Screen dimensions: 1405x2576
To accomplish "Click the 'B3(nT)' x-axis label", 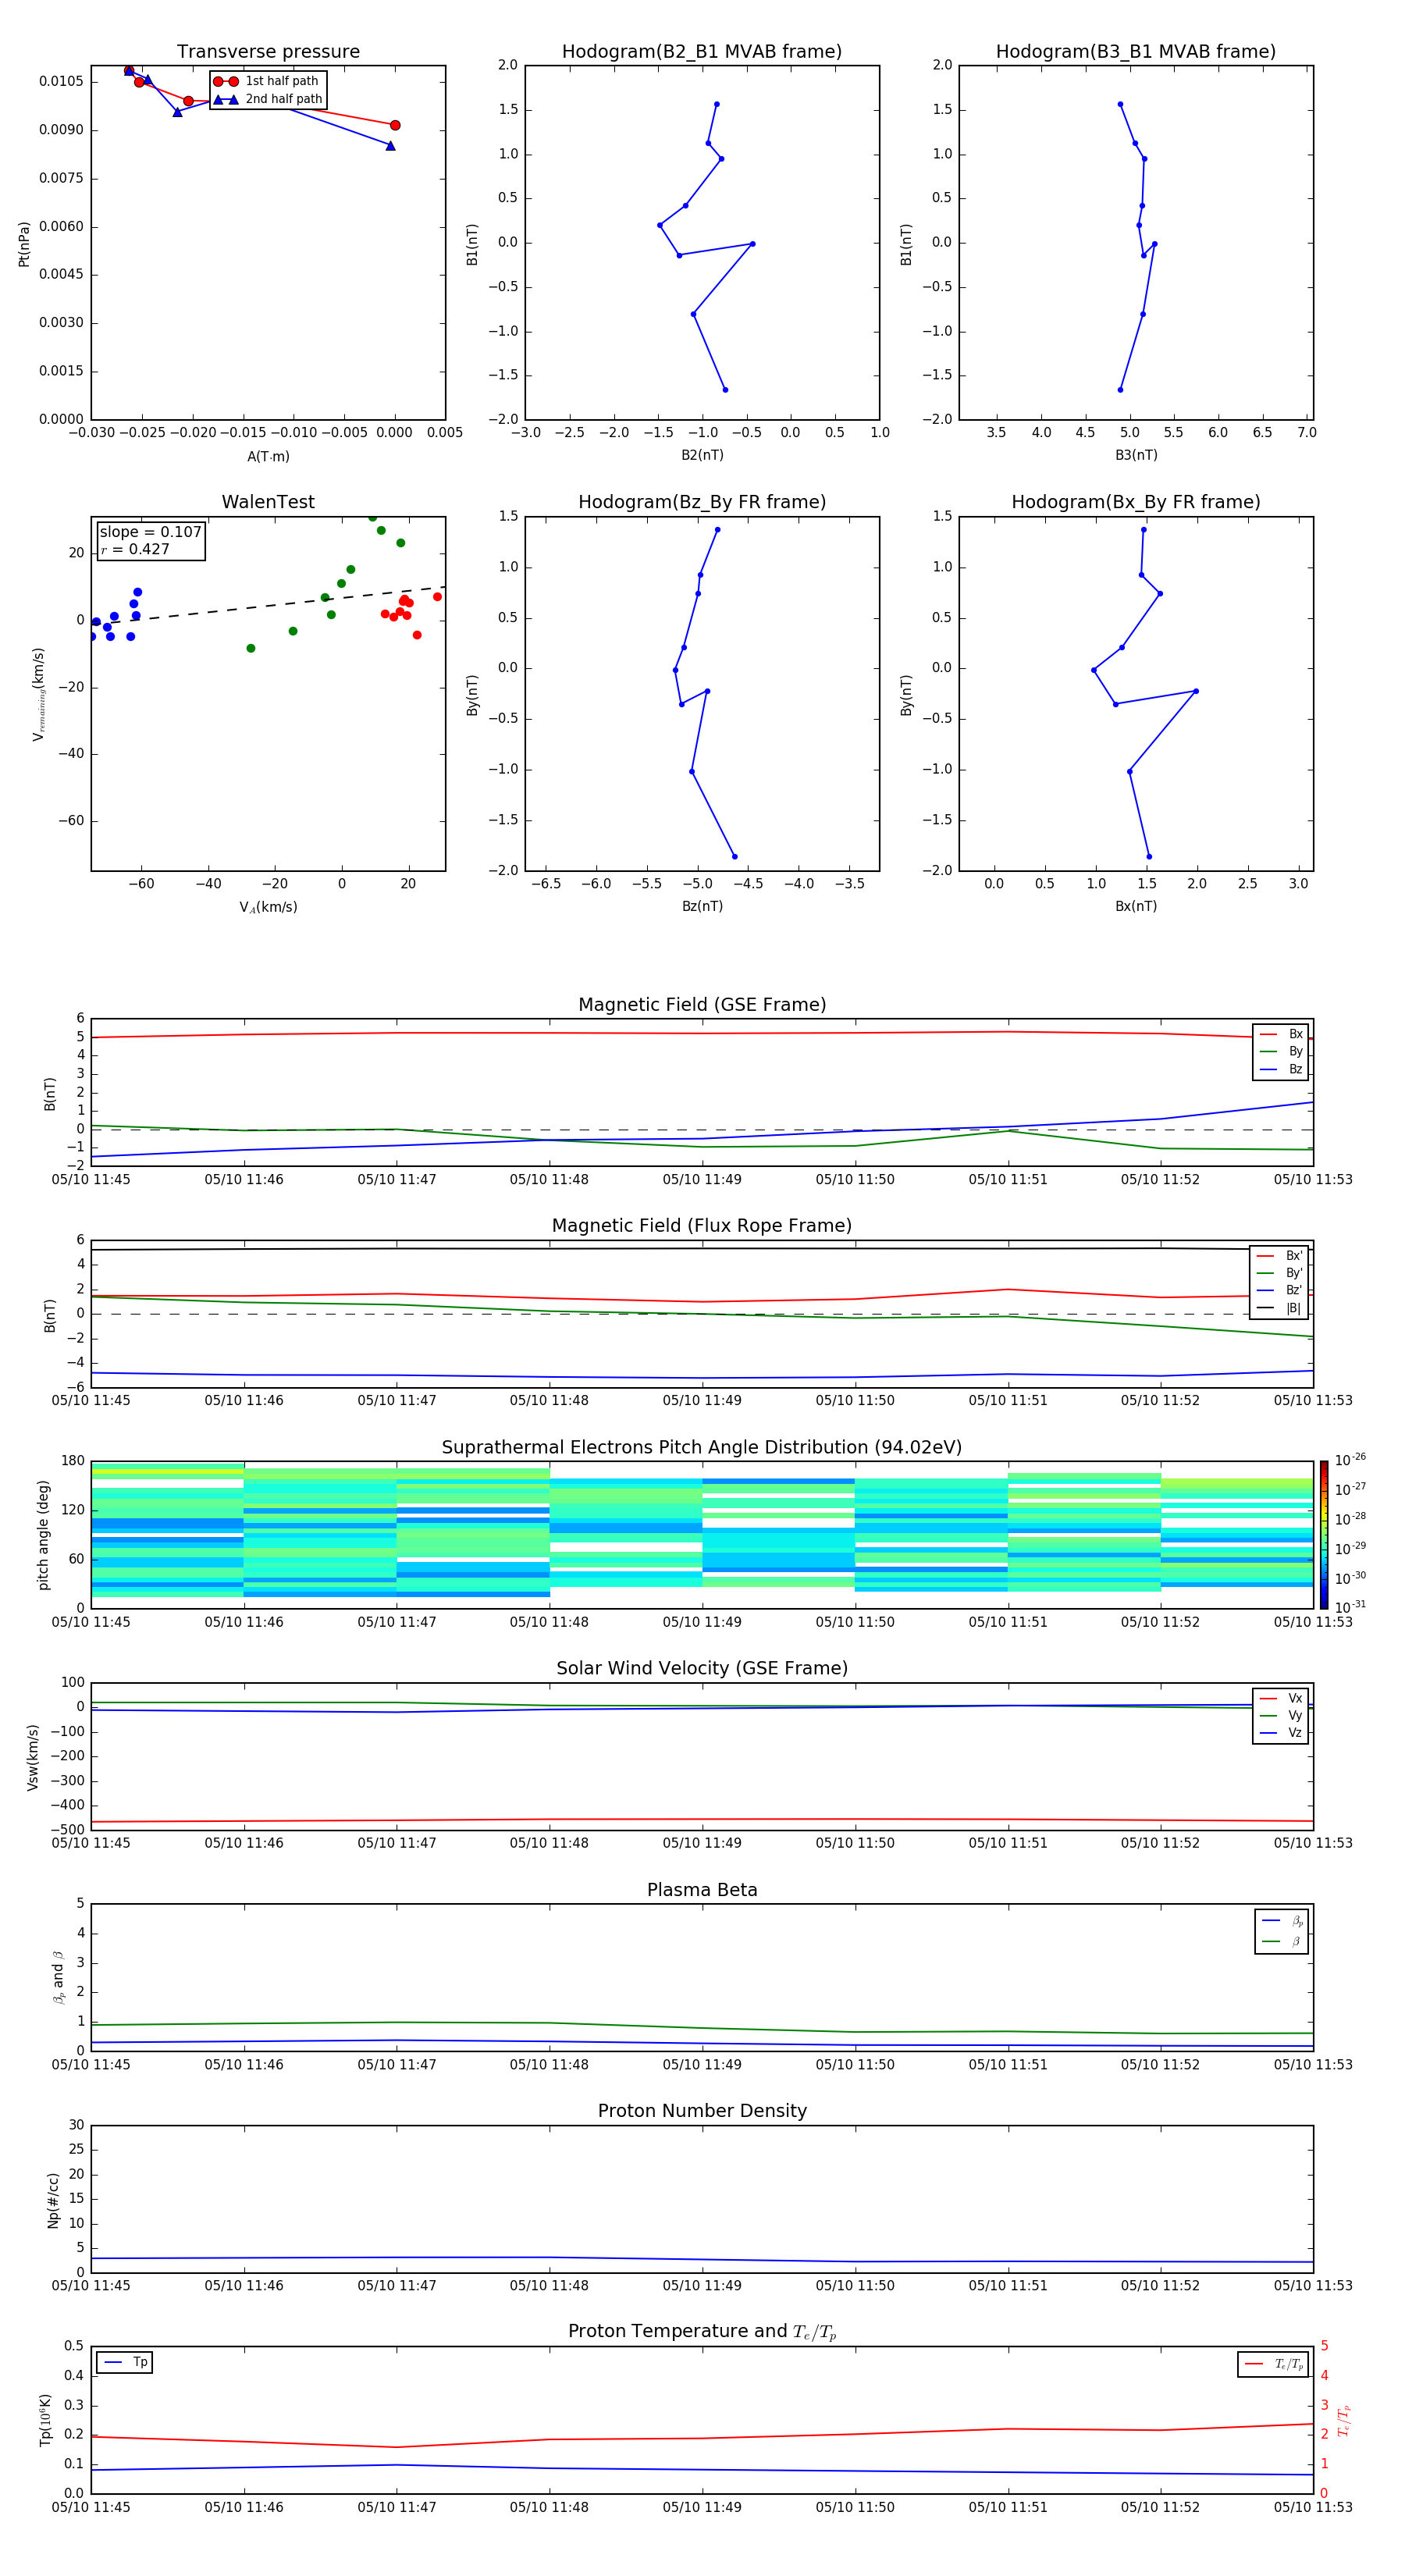I will pyautogui.click(x=1136, y=456).
